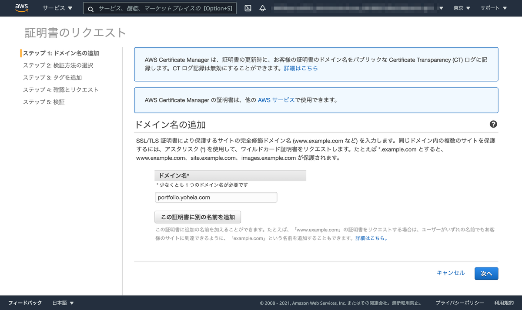The height and width of the screenshot is (310, 522).
Task: Click the 少なくとも 1 つのドメイン名が必要です note
Action: 202,185
